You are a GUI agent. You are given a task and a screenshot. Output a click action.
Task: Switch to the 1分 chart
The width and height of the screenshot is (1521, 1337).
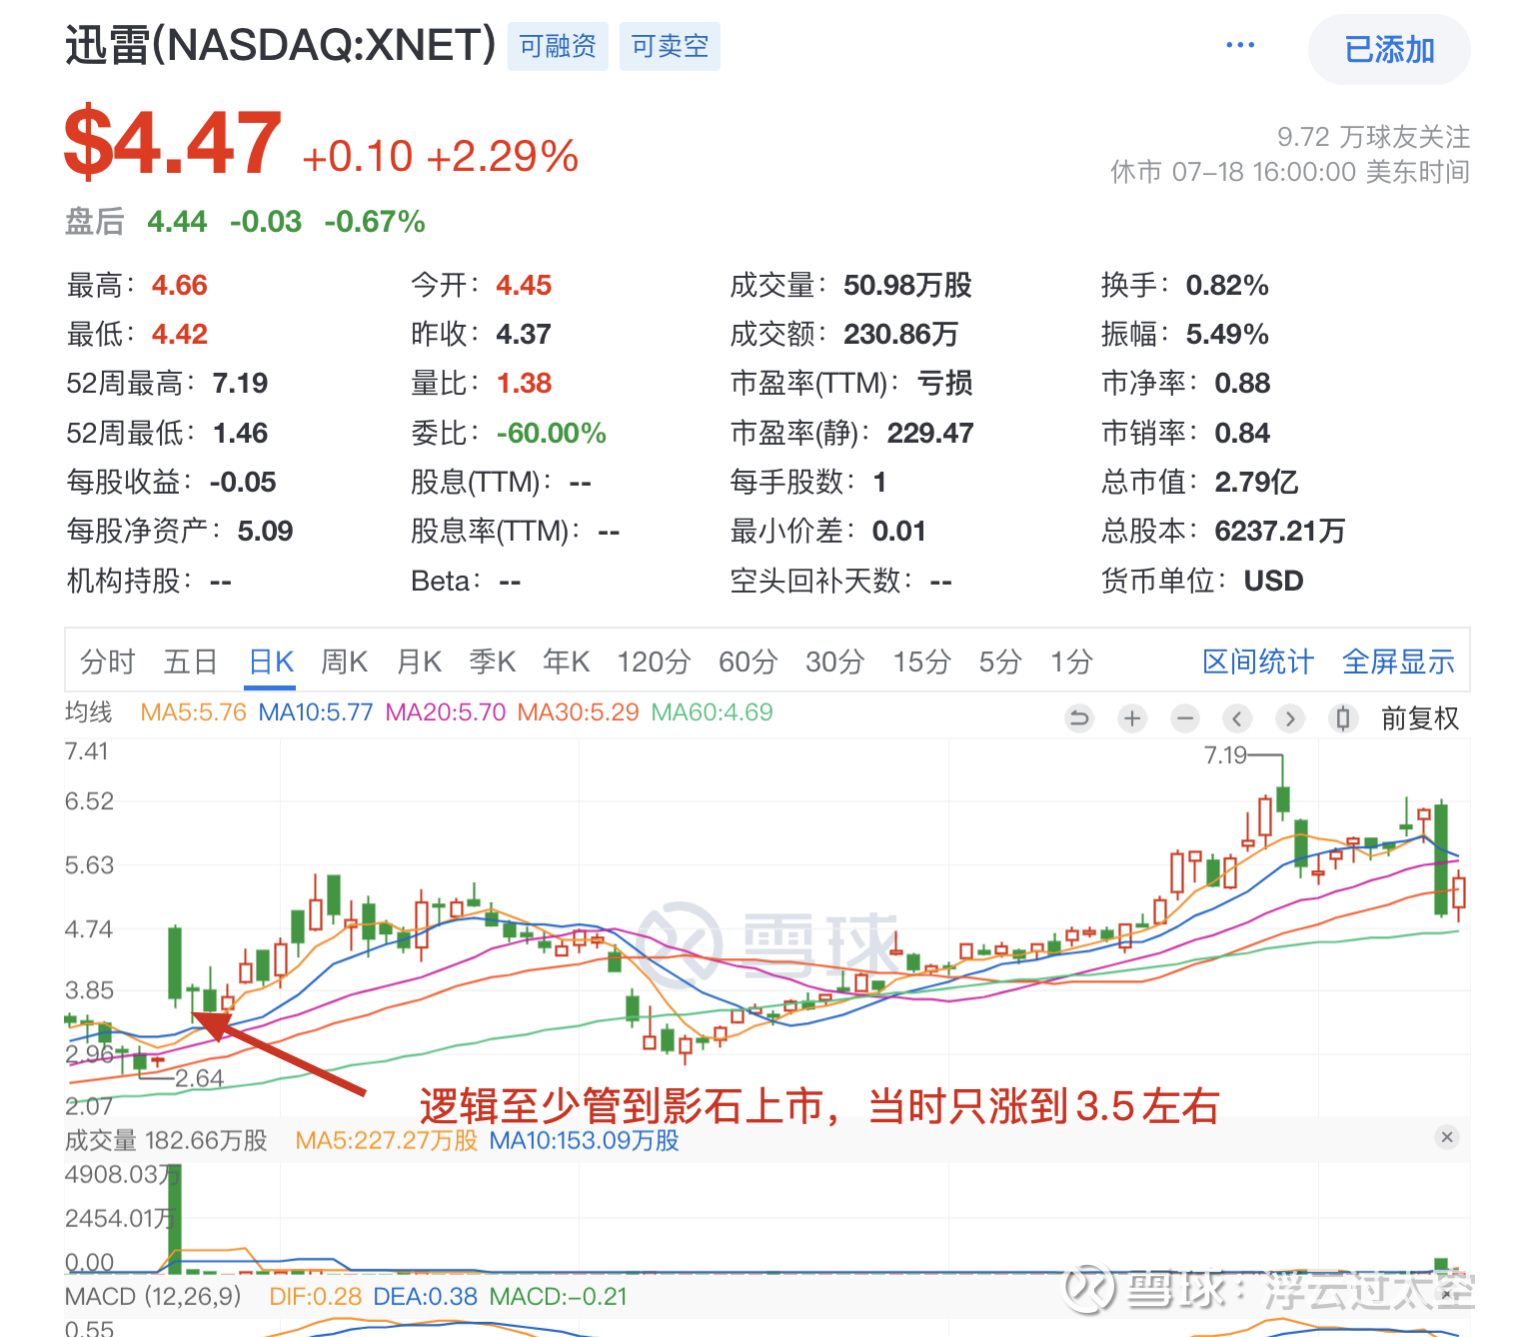pos(1071,662)
